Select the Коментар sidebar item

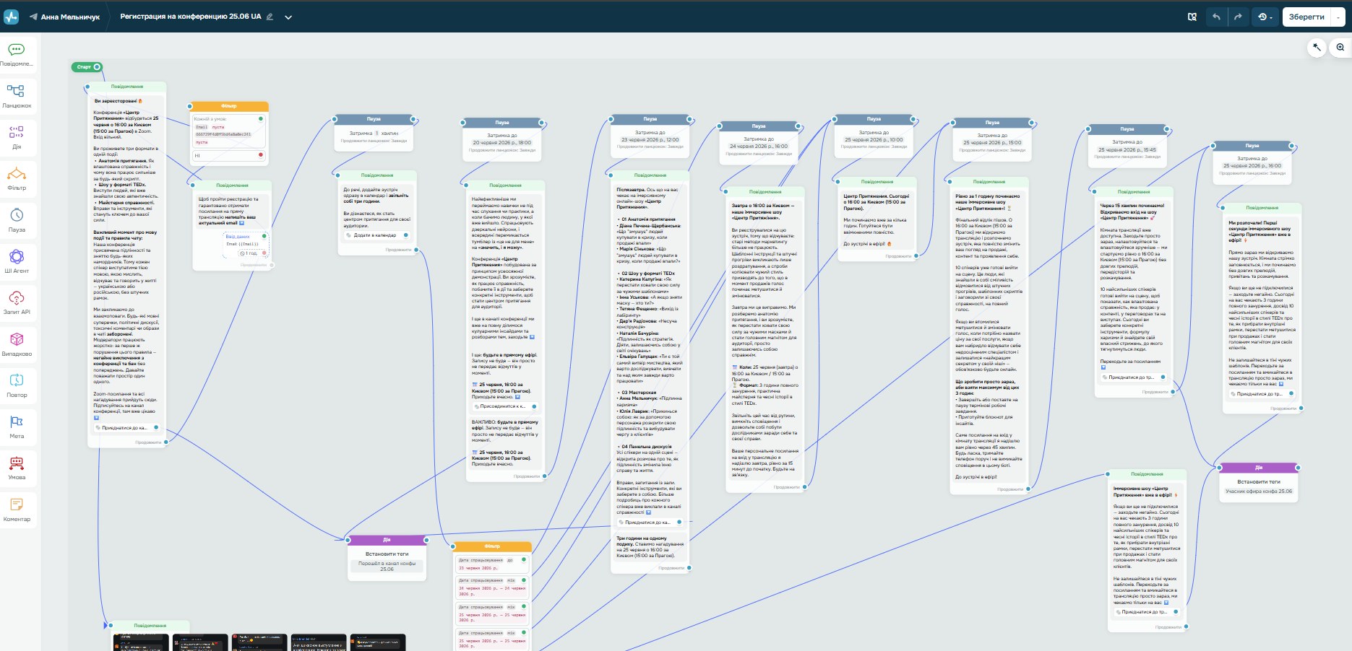(x=17, y=509)
